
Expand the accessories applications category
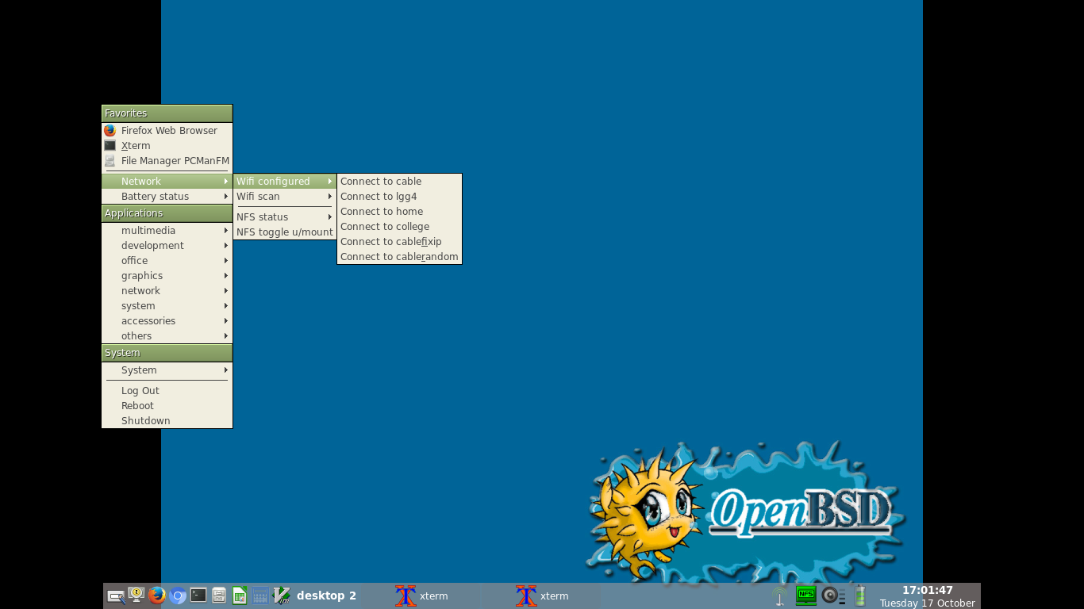pyautogui.click(x=167, y=321)
